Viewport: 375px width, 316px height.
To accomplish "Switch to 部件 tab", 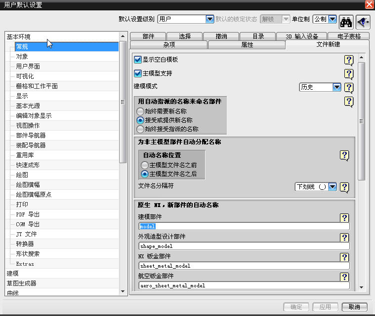I will pos(148,36).
